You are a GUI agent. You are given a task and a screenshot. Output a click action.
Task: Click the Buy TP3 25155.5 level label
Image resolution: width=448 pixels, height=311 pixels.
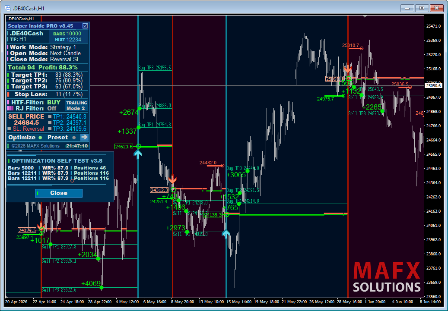point(155,68)
